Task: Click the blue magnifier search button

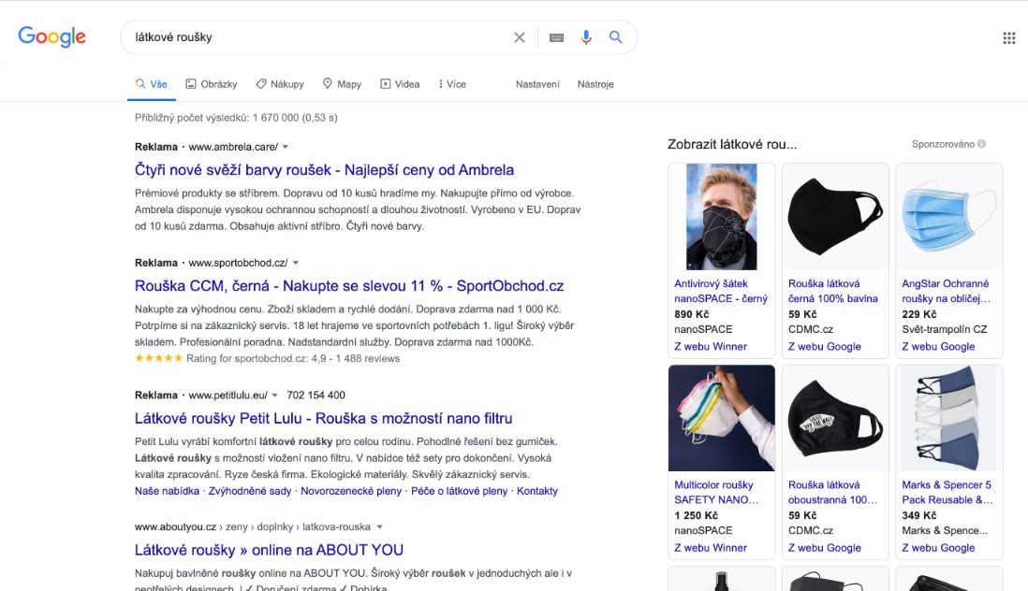Action: click(616, 37)
